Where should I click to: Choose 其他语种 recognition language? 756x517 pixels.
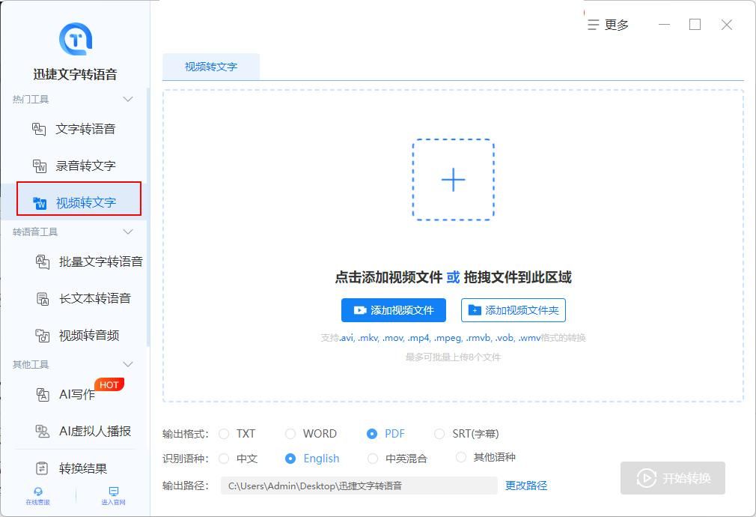tap(461, 456)
